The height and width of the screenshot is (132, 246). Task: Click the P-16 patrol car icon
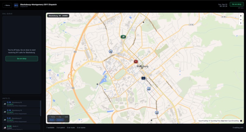tap(5, 104)
